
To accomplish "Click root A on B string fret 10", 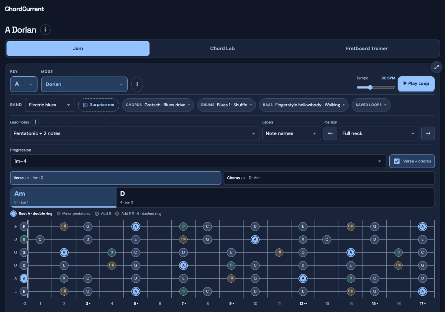I will (255, 239).
